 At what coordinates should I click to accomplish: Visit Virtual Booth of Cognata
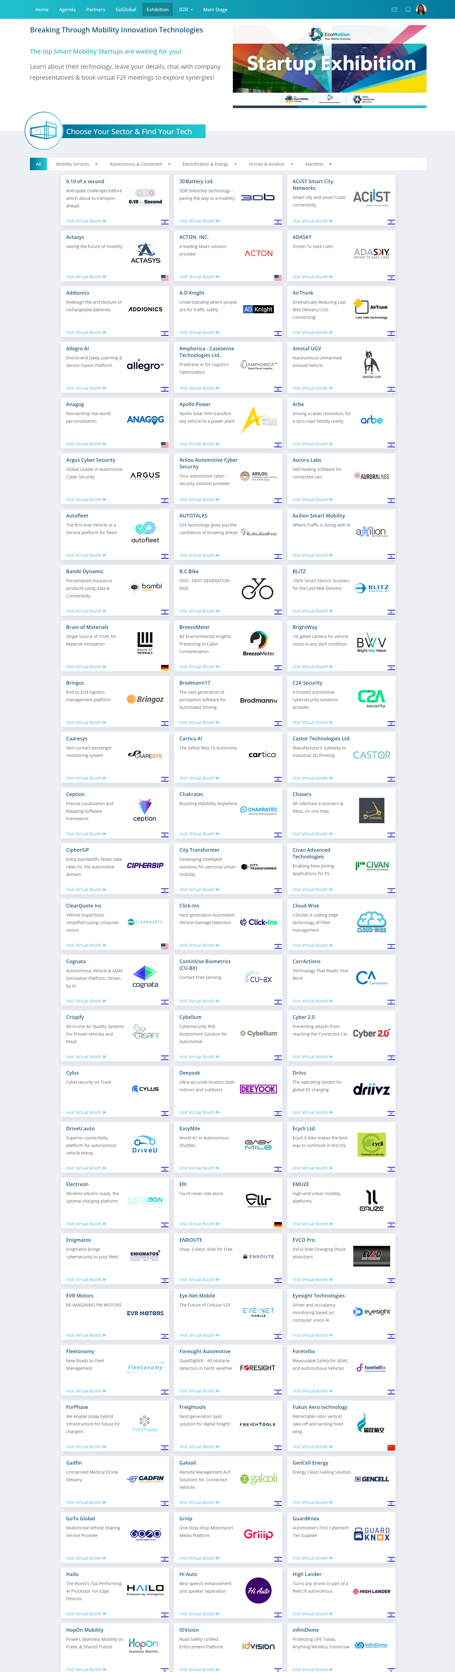point(86,1001)
